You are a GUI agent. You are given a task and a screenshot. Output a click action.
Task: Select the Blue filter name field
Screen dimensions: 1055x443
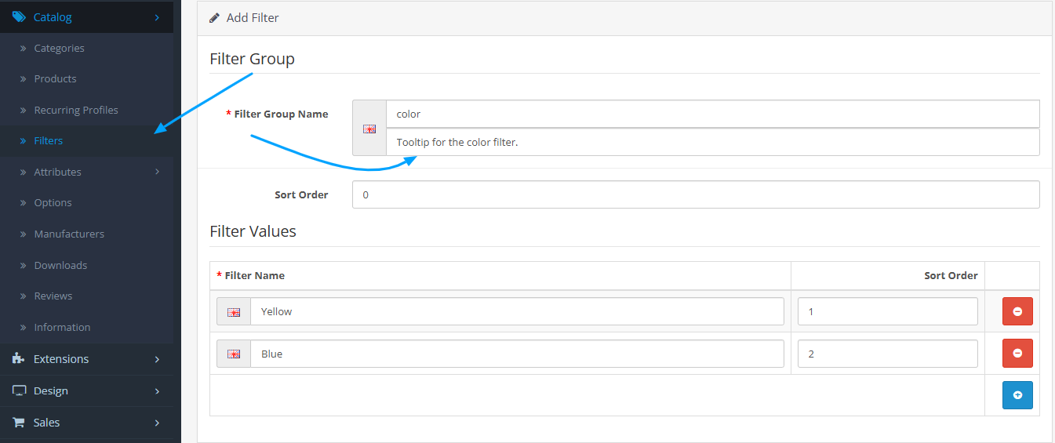tap(517, 354)
